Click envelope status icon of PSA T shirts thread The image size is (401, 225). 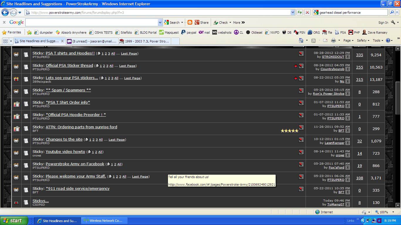(16, 54)
